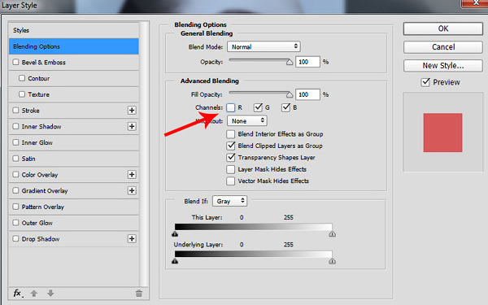Screen dimensions: 488x305
Task: Enable the Texture checkbox
Action: [22, 94]
